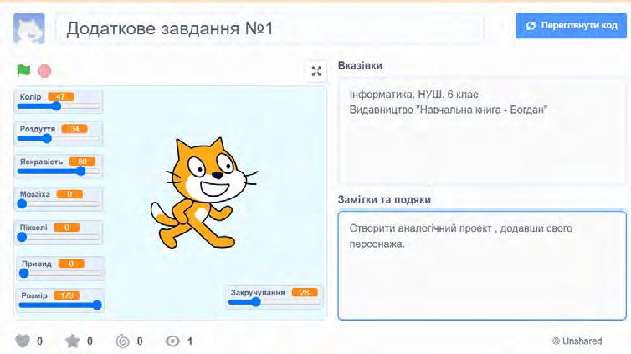Adjust the Мозаїка slider knob
This screenshot has width=631, height=354.
[x=22, y=204]
